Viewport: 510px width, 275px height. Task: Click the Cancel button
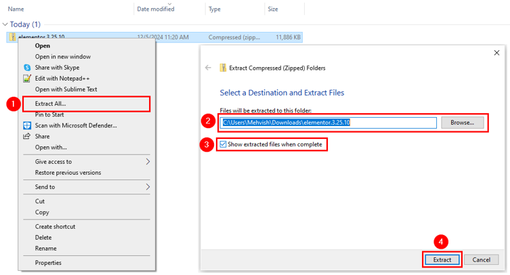[x=481, y=259]
